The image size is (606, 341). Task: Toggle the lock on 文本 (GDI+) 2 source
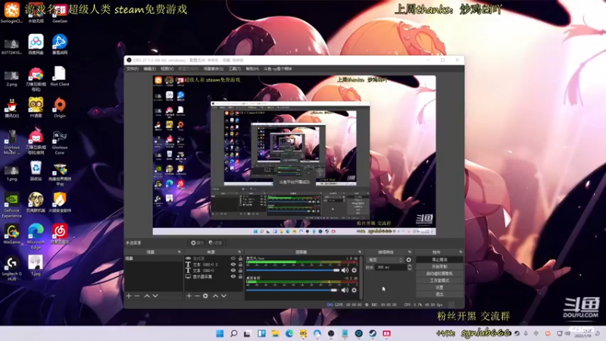[x=240, y=264]
